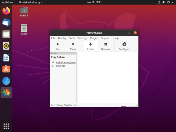Open the Plugins menu
This screenshot has width=176, height=132.
[94, 38]
